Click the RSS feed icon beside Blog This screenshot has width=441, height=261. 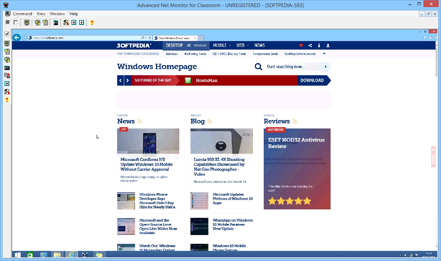click(x=210, y=121)
